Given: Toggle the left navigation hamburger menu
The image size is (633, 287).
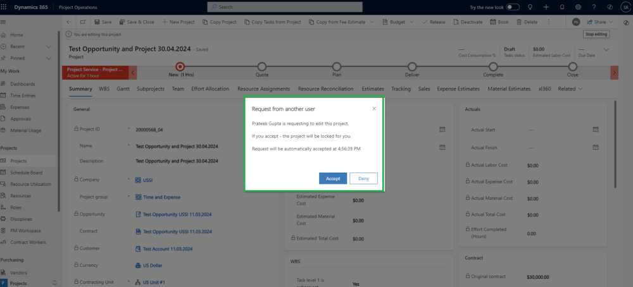Looking at the screenshot, I should click(x=3, y=21).
